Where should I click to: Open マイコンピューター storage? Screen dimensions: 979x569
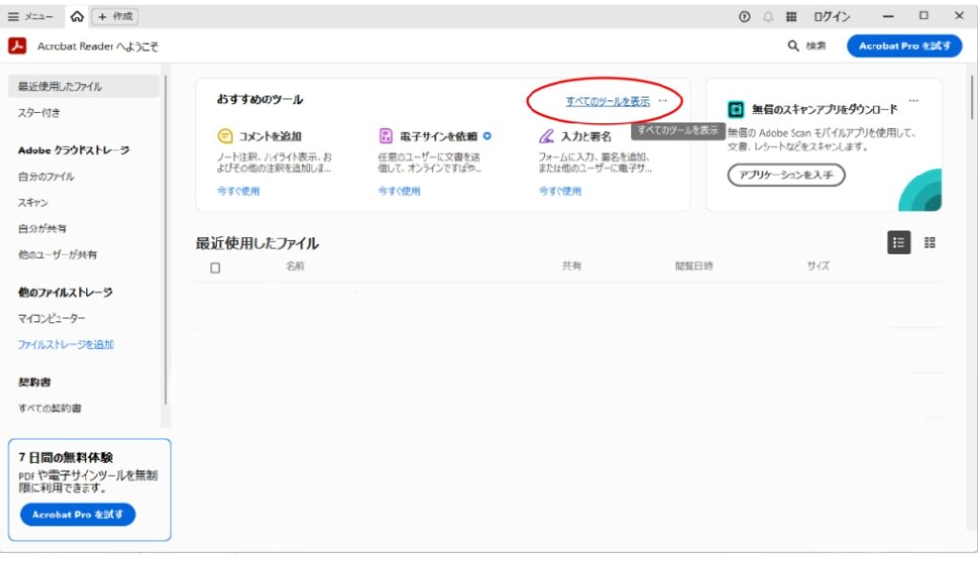pos(52,318)
